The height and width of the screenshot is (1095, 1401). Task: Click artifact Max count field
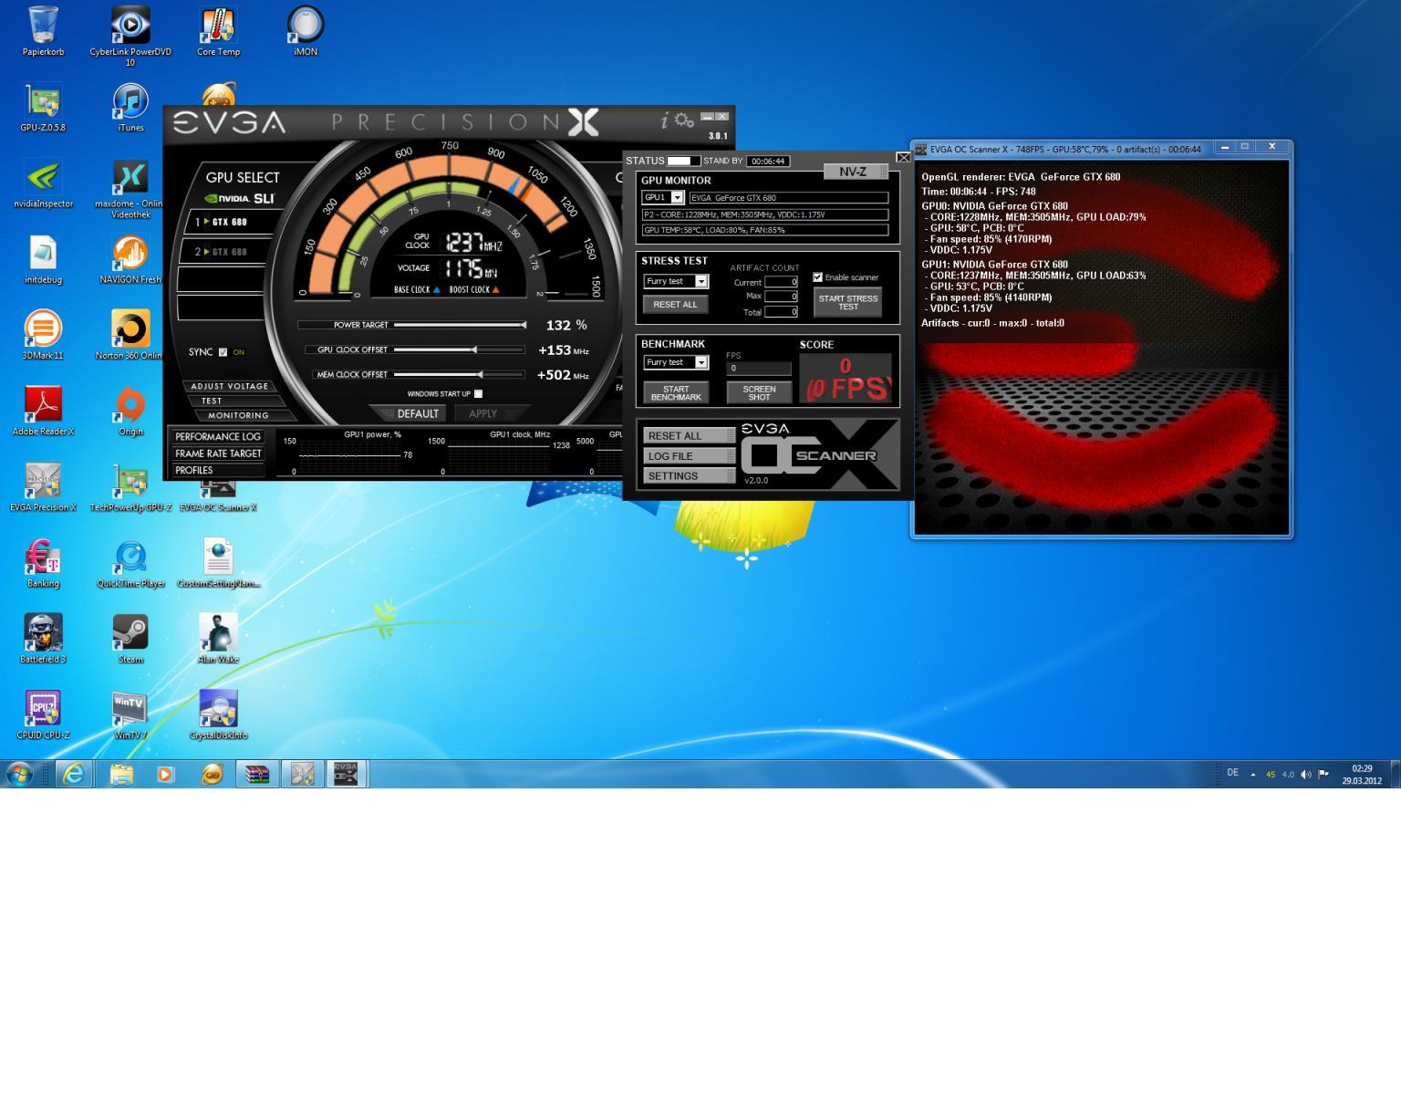781,297
